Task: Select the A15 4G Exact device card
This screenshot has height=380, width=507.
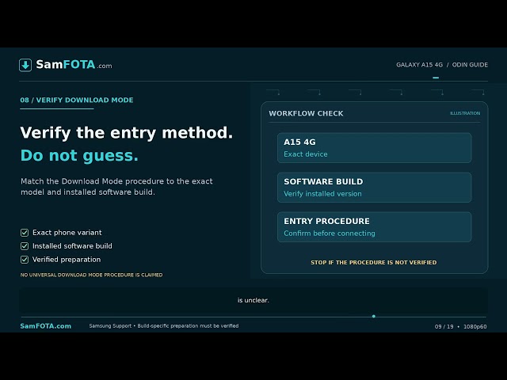Action: click(375, 148)
